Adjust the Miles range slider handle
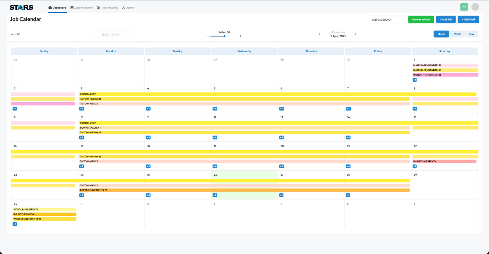The height and width of the screenshot is (254, 489). 224,36
